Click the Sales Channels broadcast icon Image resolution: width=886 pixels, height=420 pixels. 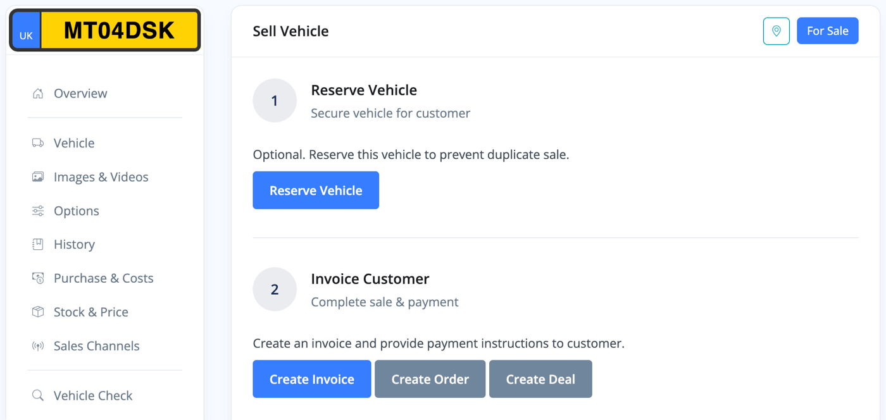coord(38,346)
